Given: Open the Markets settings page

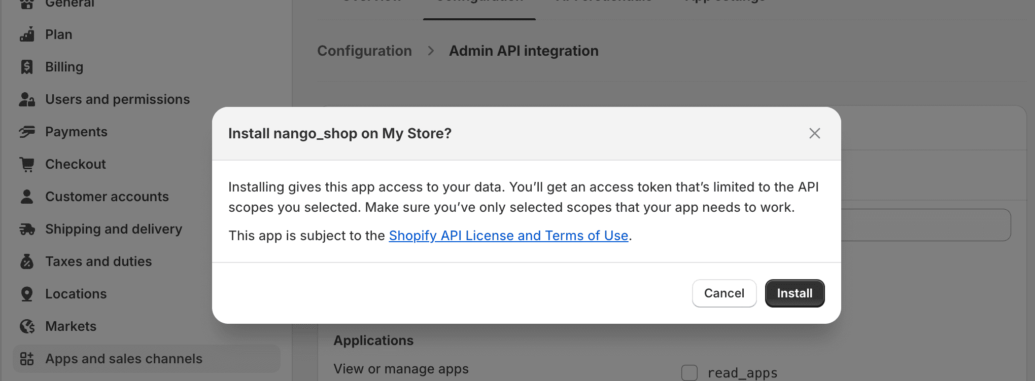Looking at the screenshot, I should click(x=71, y=326).
